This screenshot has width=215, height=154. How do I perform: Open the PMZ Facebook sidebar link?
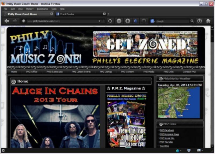tap(167, 130)
